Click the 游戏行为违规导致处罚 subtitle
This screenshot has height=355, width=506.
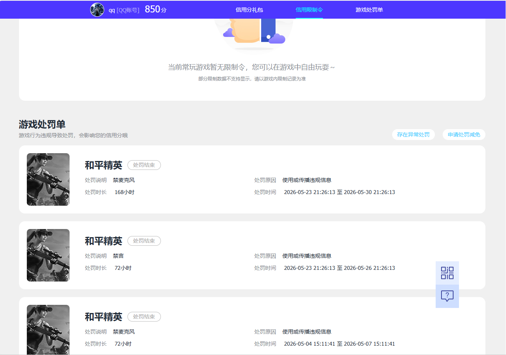(73, 135)
